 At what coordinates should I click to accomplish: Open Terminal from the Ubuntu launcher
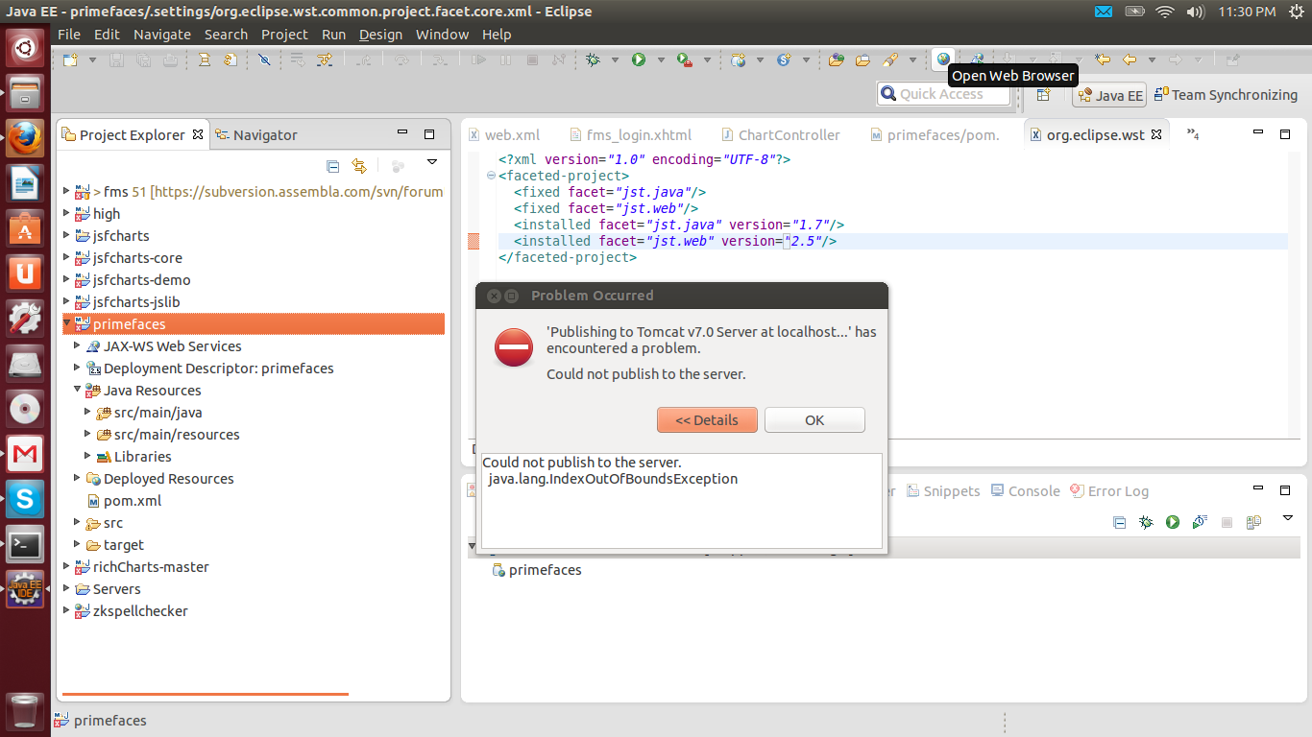pos(25,543)
